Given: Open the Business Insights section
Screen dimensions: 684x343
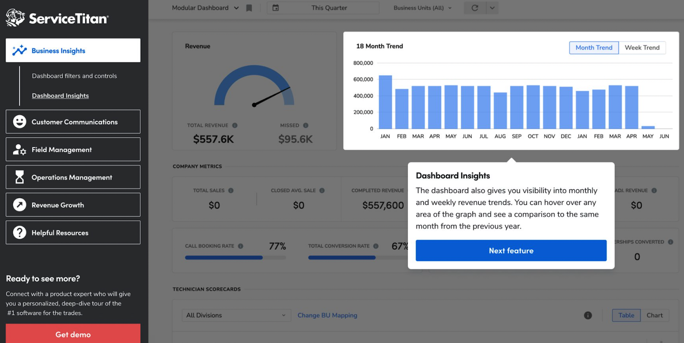Looking at the screenshot, I should [73, 50].
